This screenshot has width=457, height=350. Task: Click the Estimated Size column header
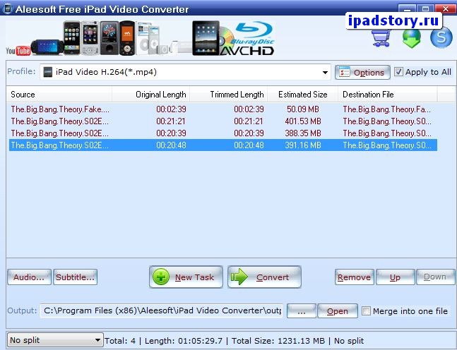pos(303,95)
